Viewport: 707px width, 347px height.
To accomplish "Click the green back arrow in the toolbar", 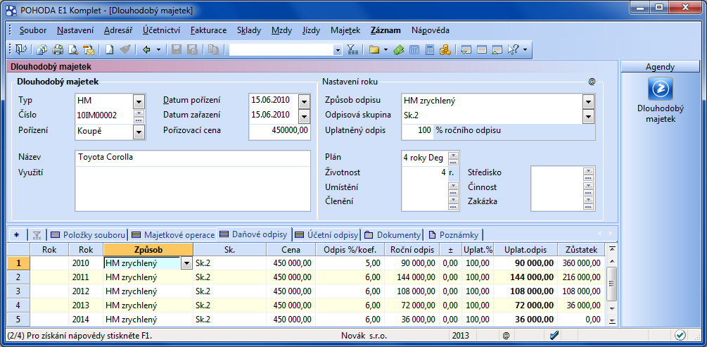I will tap(146, 49).
